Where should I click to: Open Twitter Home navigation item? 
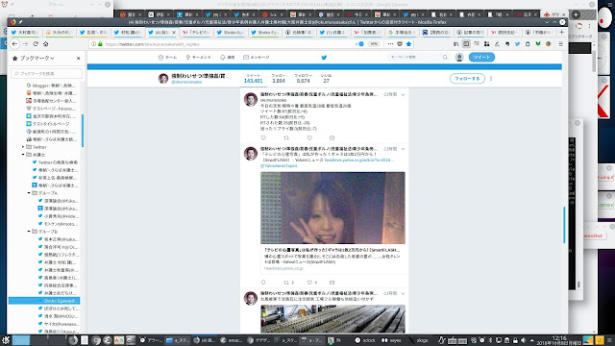(167, 58)
